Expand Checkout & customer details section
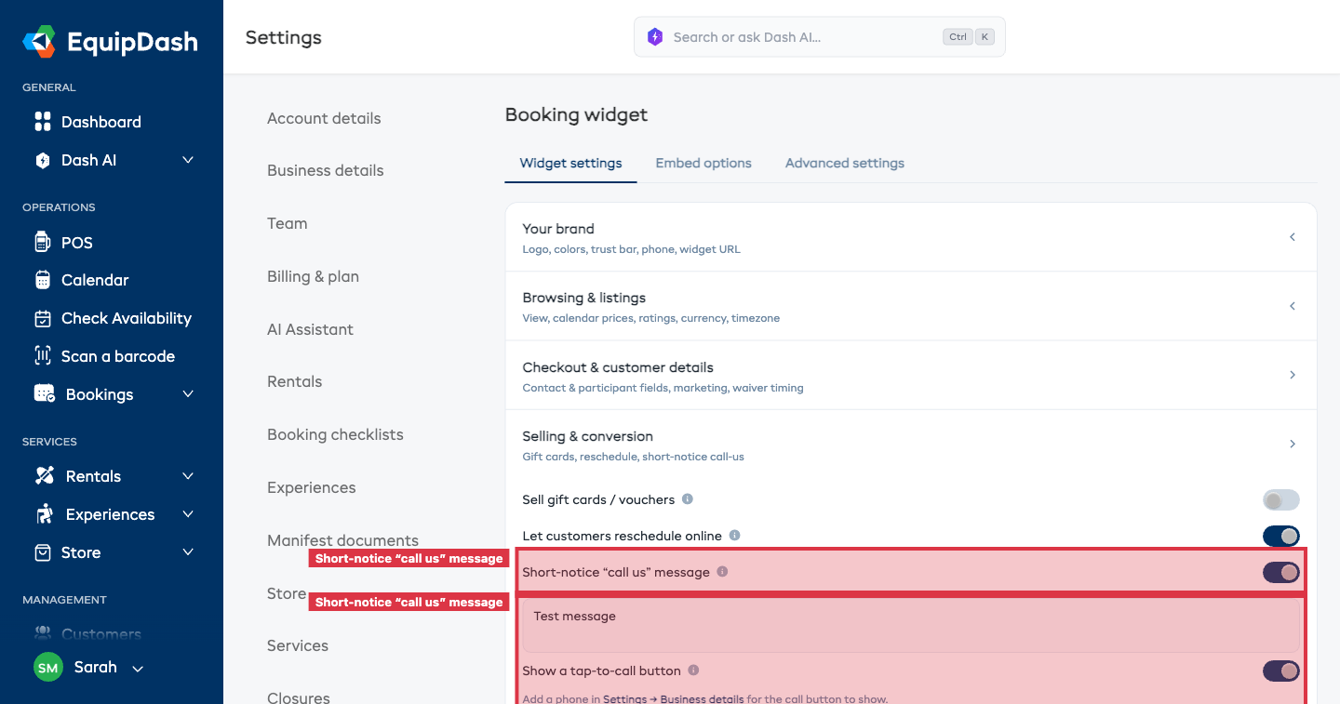 pyautogui.click(x=911, y=375)
